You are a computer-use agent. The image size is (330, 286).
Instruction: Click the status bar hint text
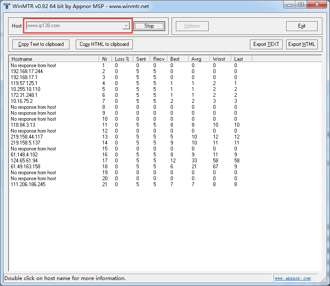(65, 278)
